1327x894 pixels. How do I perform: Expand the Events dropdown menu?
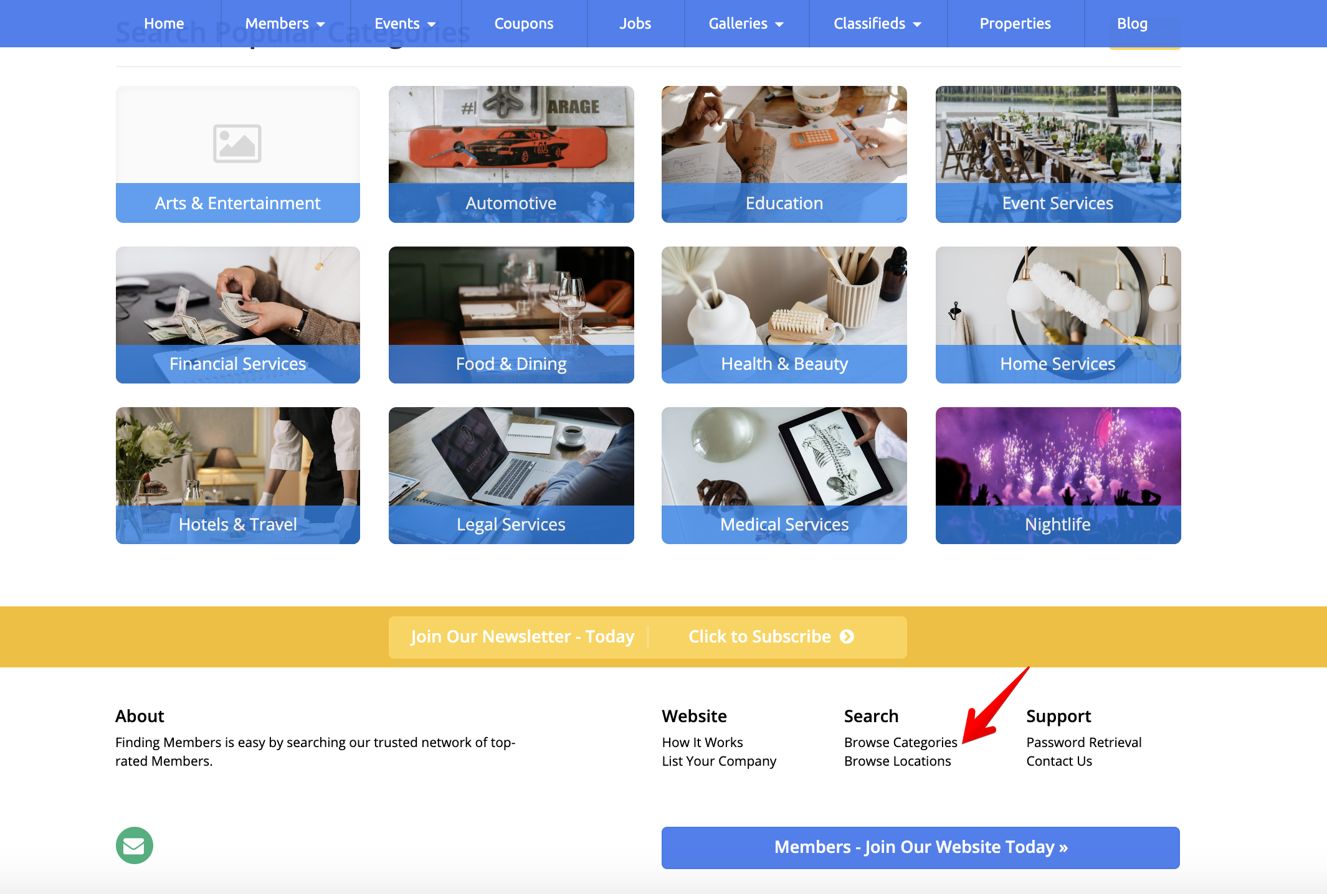pos(406,24)
